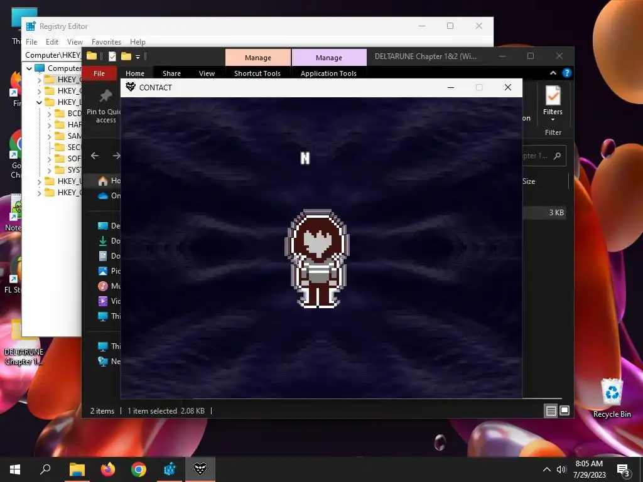Image resolution: width=643 pixels, height=482 pixels.
Task: Open Network in navigation pane
Action: (109, 361)
